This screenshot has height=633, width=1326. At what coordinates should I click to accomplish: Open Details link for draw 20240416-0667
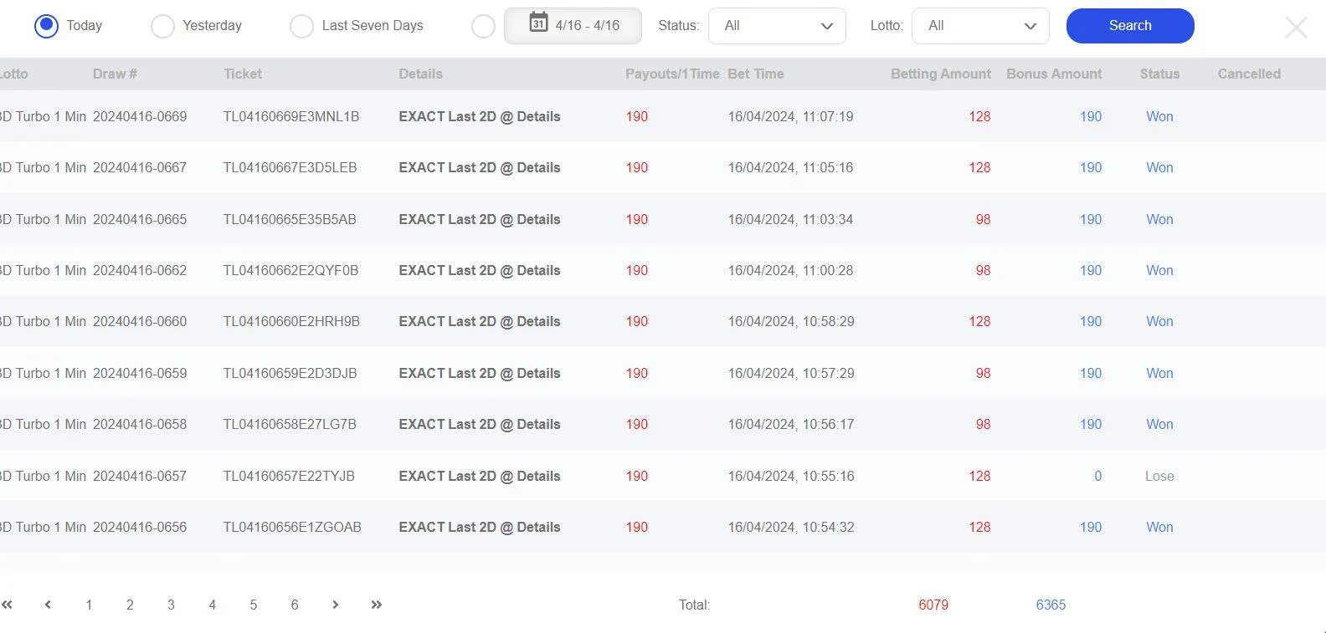pos(479,167)
